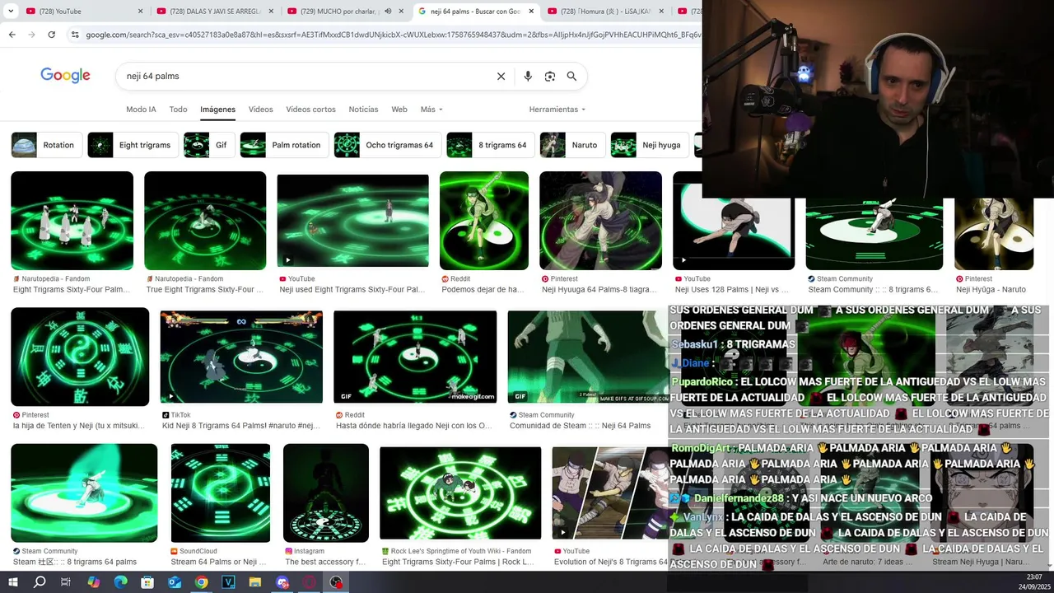Open Narutopedia Eight Trigrams Sixty-Four Palms image
This screenshot has height=593, width=1054.
coord(72,221)
